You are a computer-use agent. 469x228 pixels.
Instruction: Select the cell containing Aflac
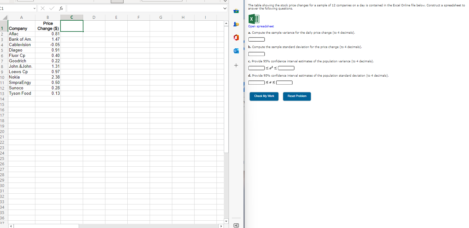(x=21, y=34)
